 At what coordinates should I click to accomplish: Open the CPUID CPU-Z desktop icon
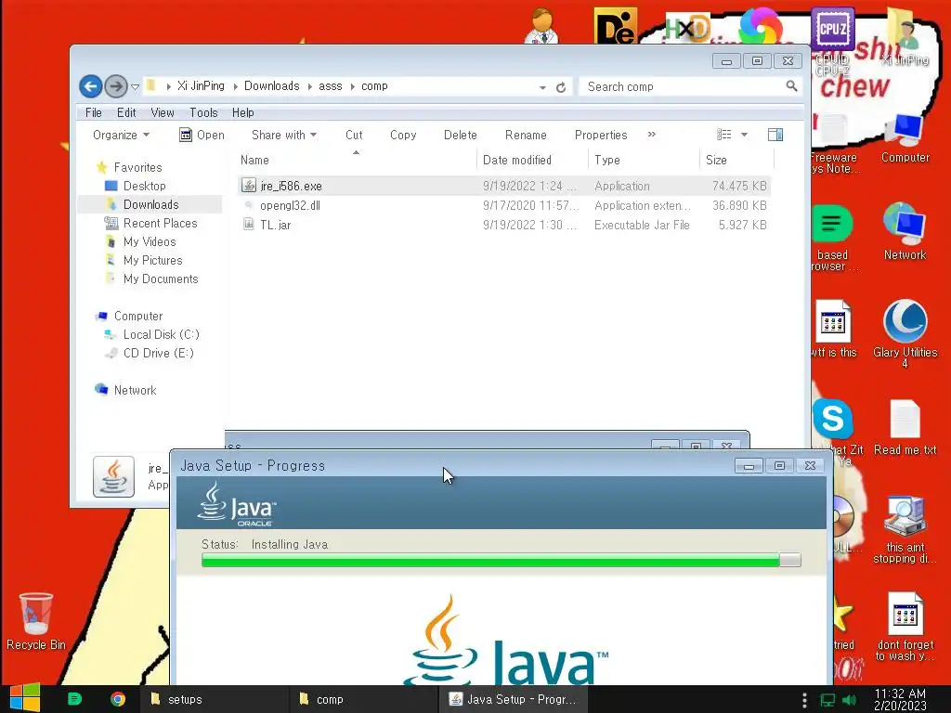point(833,41)
